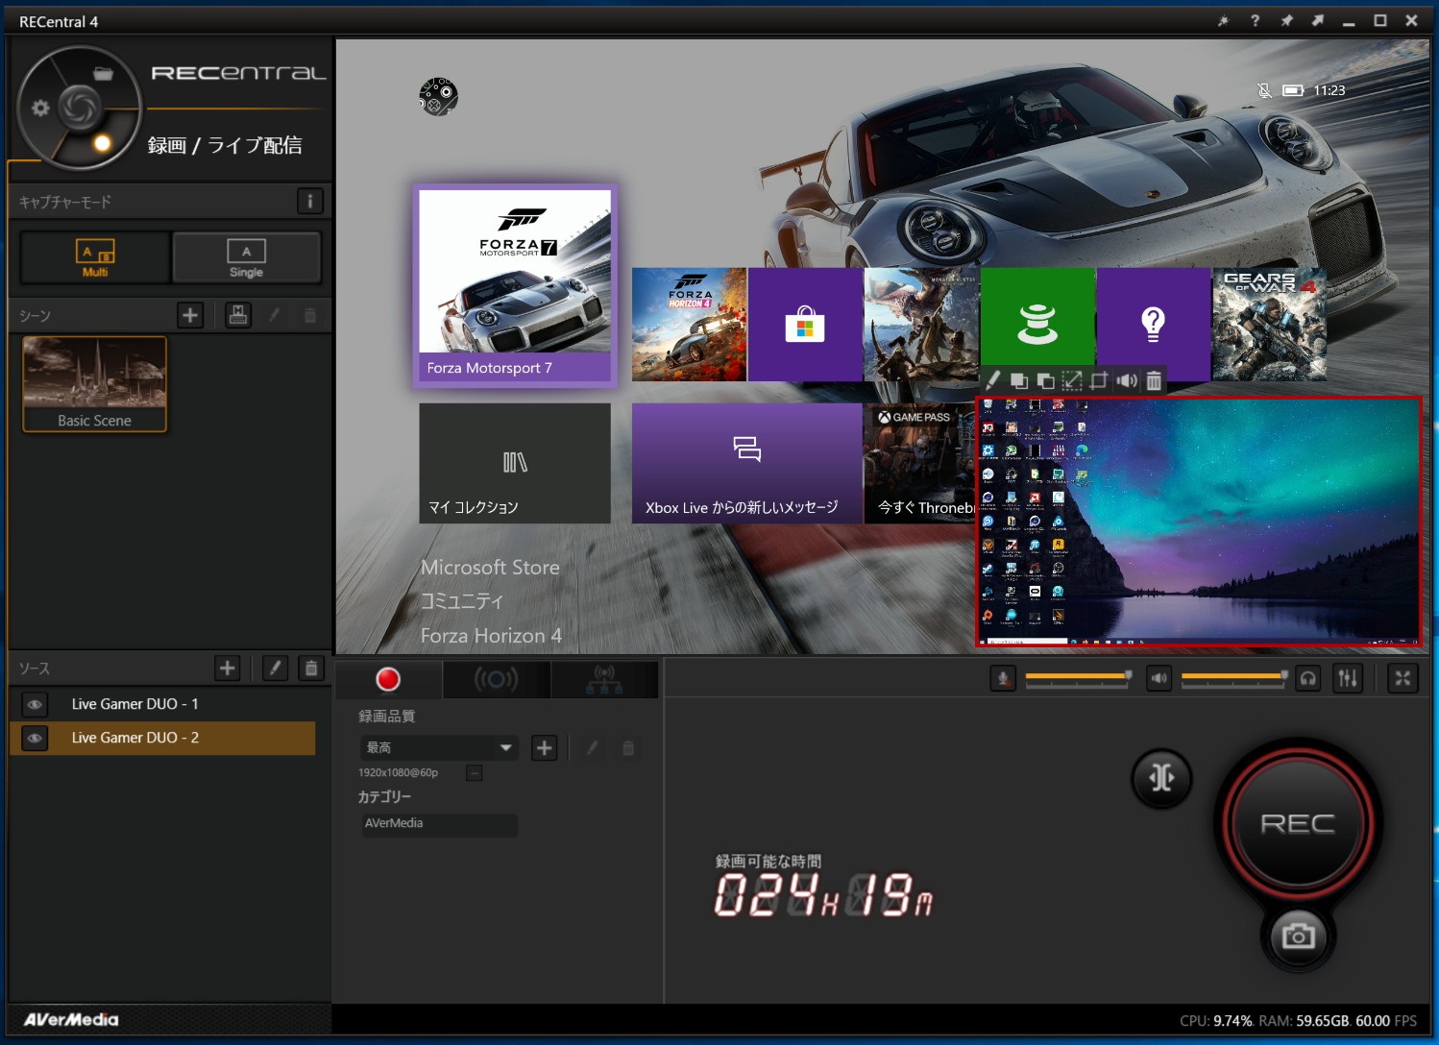Add a new source with the plus button
Viewport: 1439px width, 1045px height.
click(227, 668)
